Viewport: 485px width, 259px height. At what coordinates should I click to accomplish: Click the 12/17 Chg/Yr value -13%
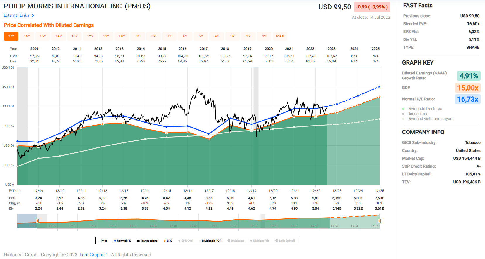(209, 203)
